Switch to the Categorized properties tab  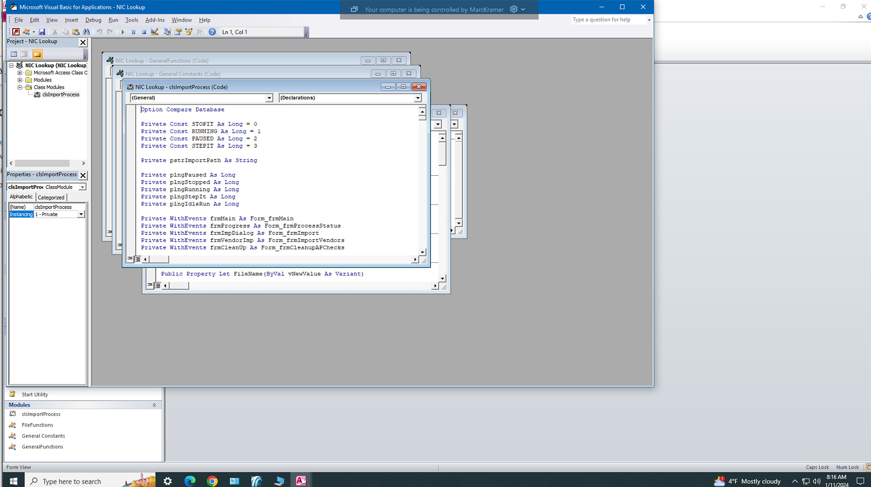(x=51, y=197)
